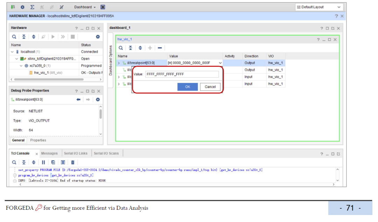Expand the il/breakpoint[63:0] probe row
The image size is (378, 222).
coord(119,63)
